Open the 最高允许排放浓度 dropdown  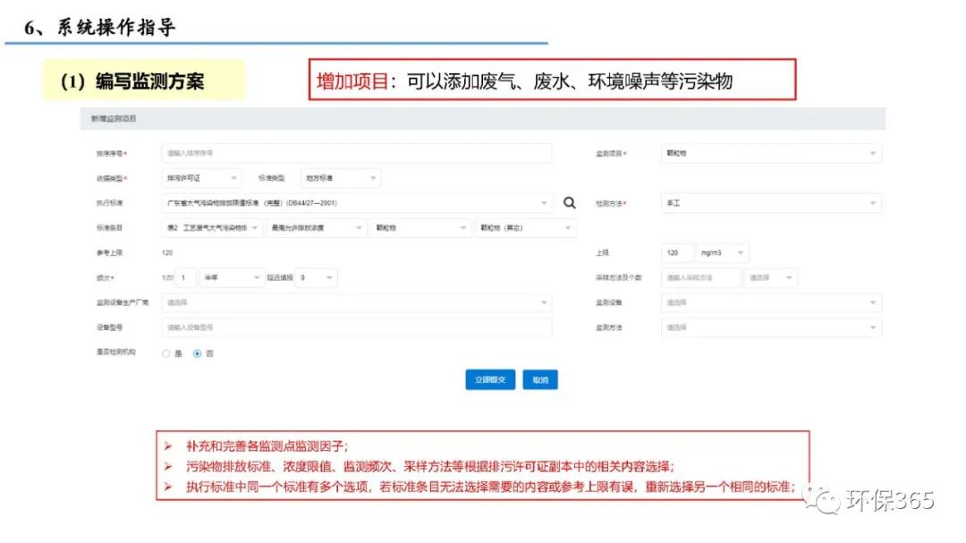[318, 228]
